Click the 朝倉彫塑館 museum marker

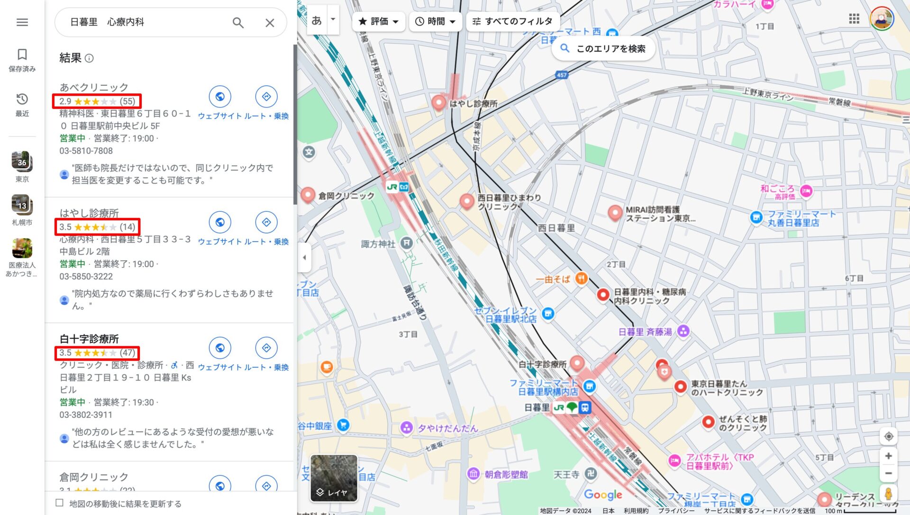[x=473, y=474]
